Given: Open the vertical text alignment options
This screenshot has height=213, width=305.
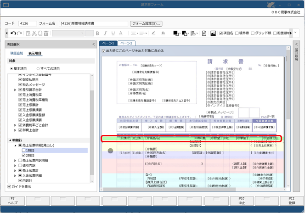Looking at the screenshot, I should (x=143, y=33).
